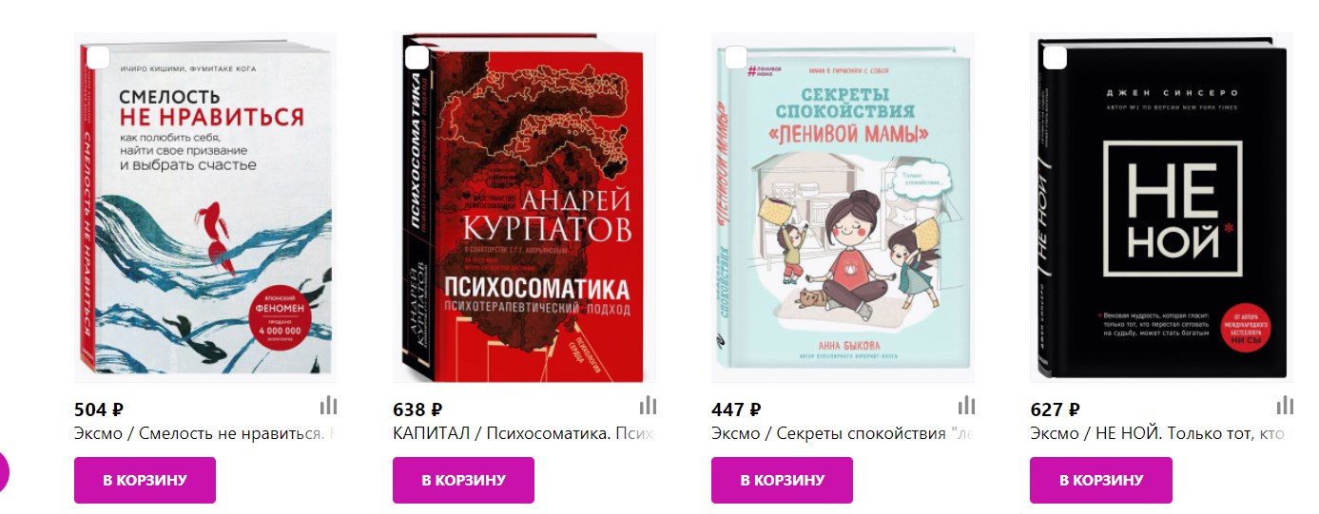1319x514 pixels.
Task: Click compare bars icon next to 638 ₽
Action: [648, 406]
